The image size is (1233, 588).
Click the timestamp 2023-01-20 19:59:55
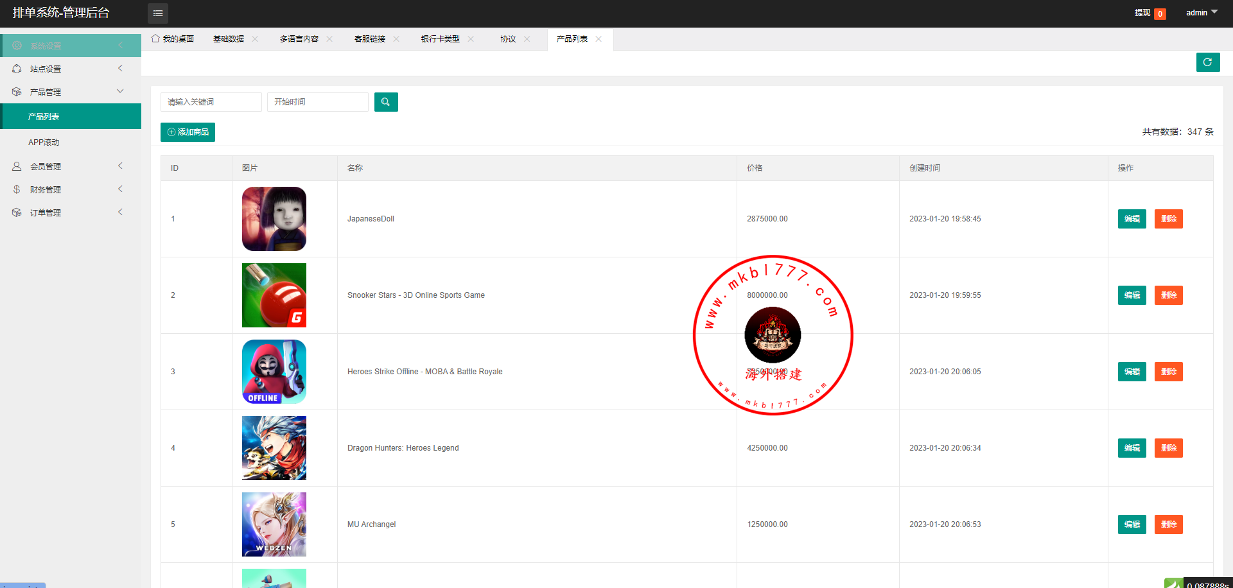tap(945, 295)
